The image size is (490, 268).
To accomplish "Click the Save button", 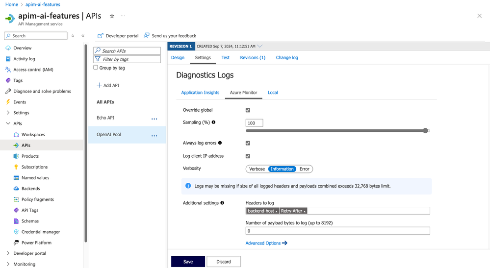I will click(x=188, y=262).
